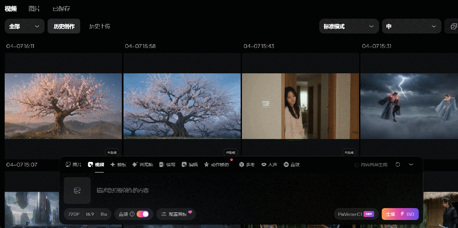
Task: Switch to the top 视频 tab
Action: pyautogui.click(x=11, y=9)
